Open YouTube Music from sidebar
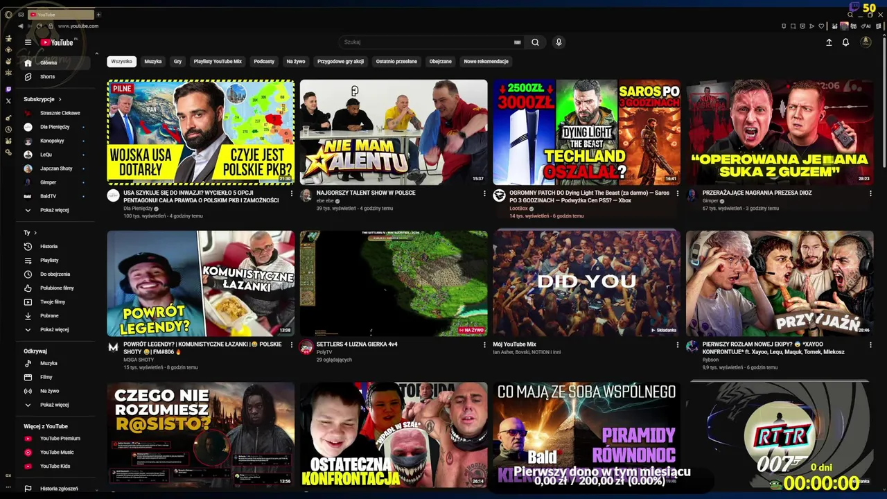The height and width of the screenshot is (499, 887). coord(54,453)
